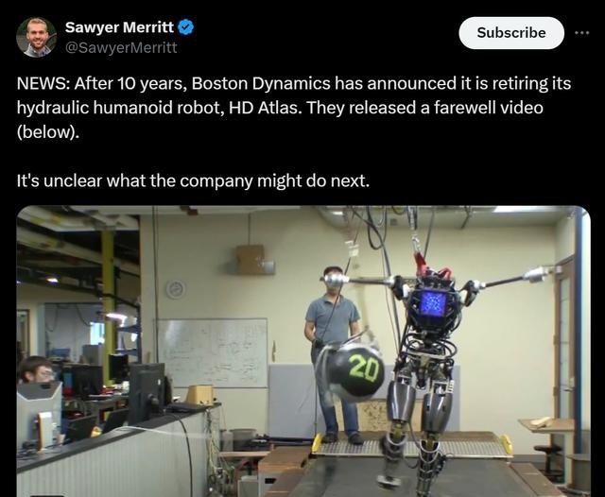The width and height of the screenshot is (605, 497).
Task: Click the seated person at the computer
Action: click(x=37, y=370)
